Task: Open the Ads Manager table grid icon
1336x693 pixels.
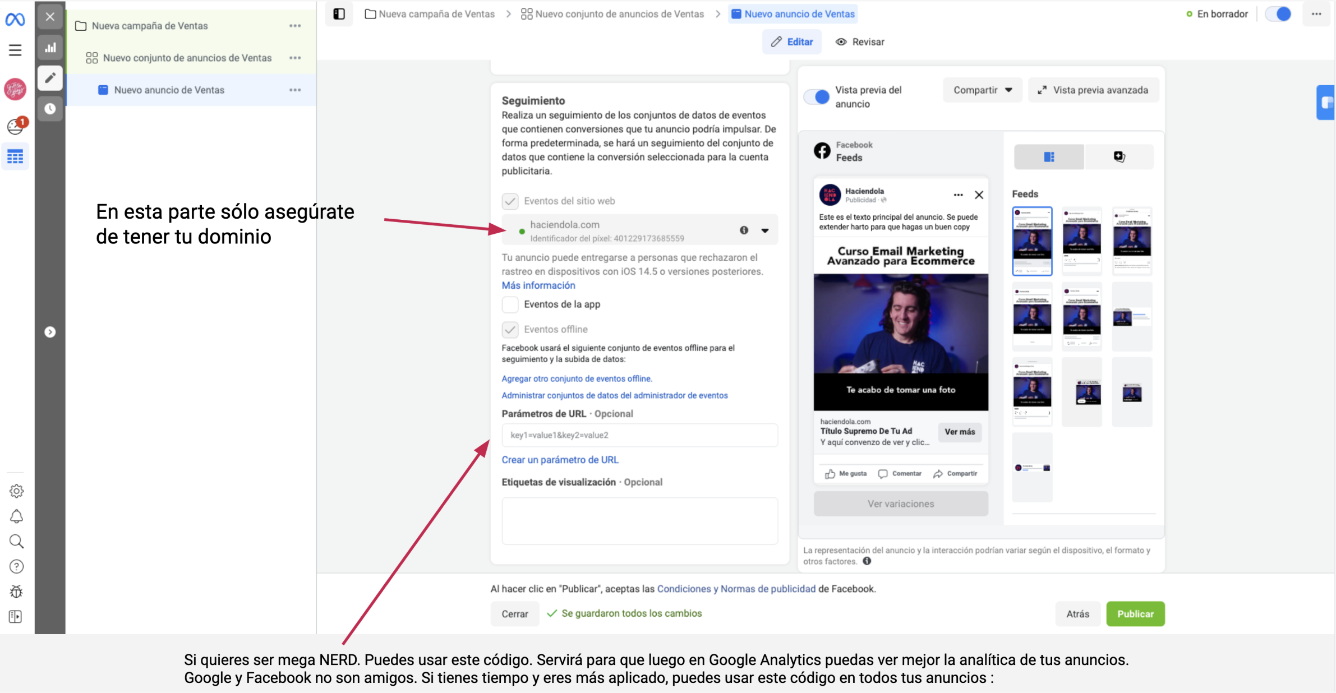Action: (15, 157)
